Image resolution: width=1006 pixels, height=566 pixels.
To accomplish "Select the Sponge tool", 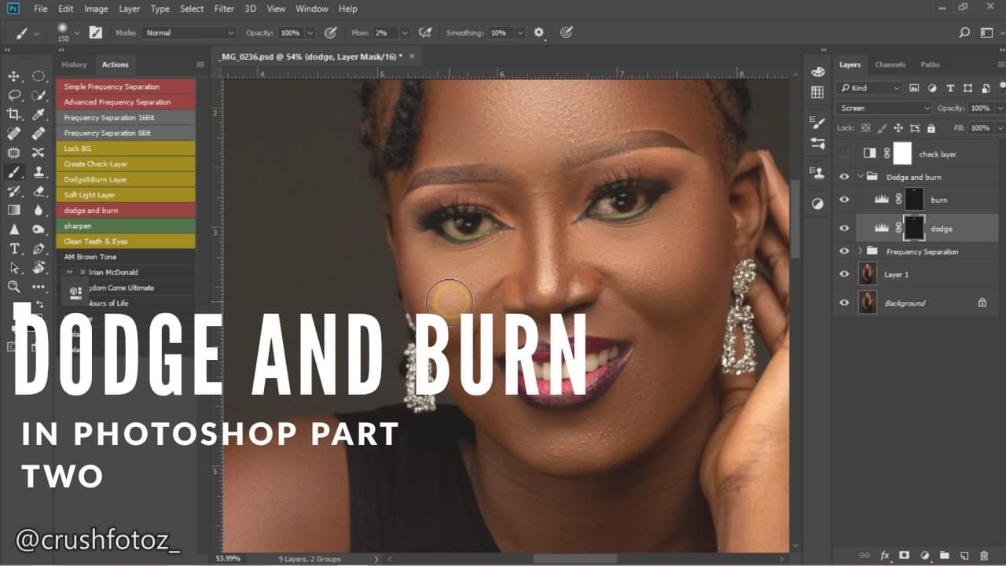I will point(39,230).
